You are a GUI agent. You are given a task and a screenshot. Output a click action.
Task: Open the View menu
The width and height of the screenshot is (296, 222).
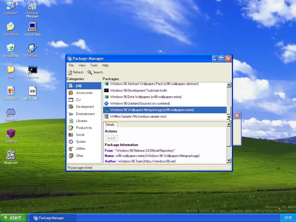click(x=82, y=65)
